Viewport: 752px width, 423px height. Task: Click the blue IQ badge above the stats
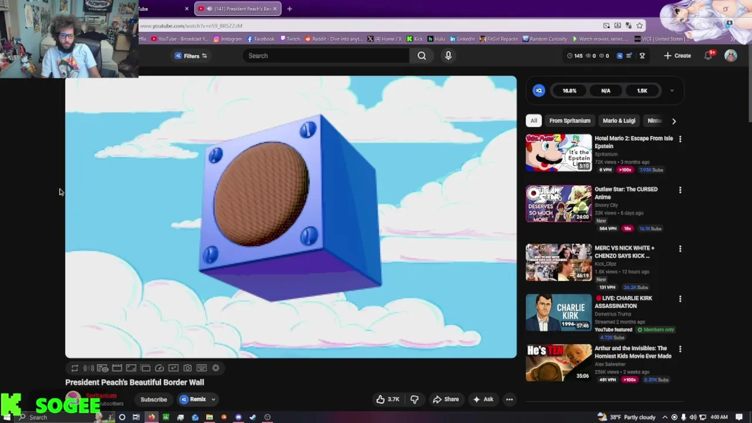pyautogui.click(x=539, y=90)
